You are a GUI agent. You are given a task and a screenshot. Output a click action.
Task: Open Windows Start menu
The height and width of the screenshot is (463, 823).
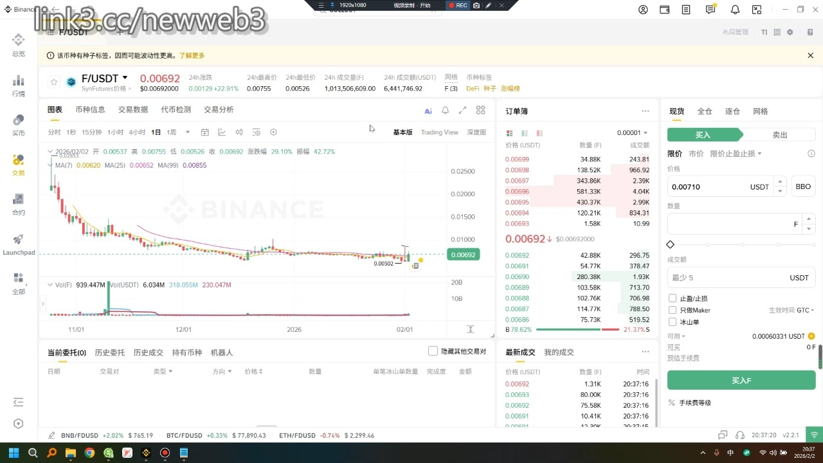[x=14, y=453]
